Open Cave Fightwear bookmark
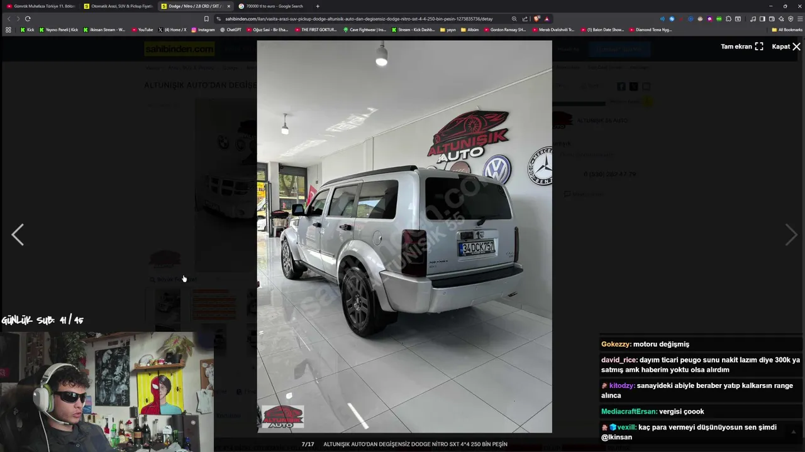805x452 pixels. [365, 30]
